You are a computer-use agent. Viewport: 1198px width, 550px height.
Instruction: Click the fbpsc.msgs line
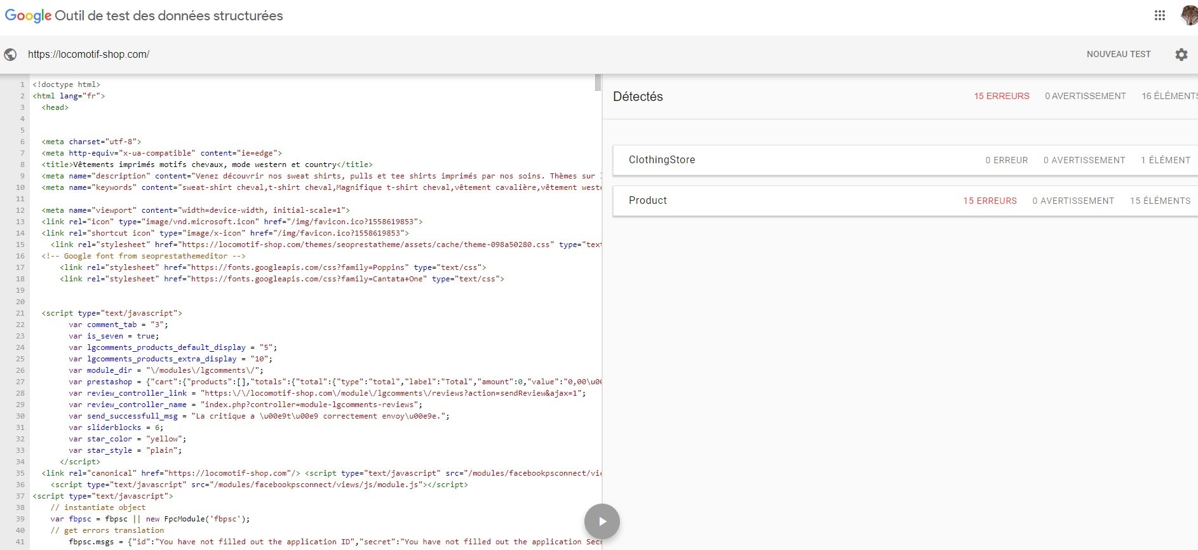pyautogui.click(x=335, y=542)
